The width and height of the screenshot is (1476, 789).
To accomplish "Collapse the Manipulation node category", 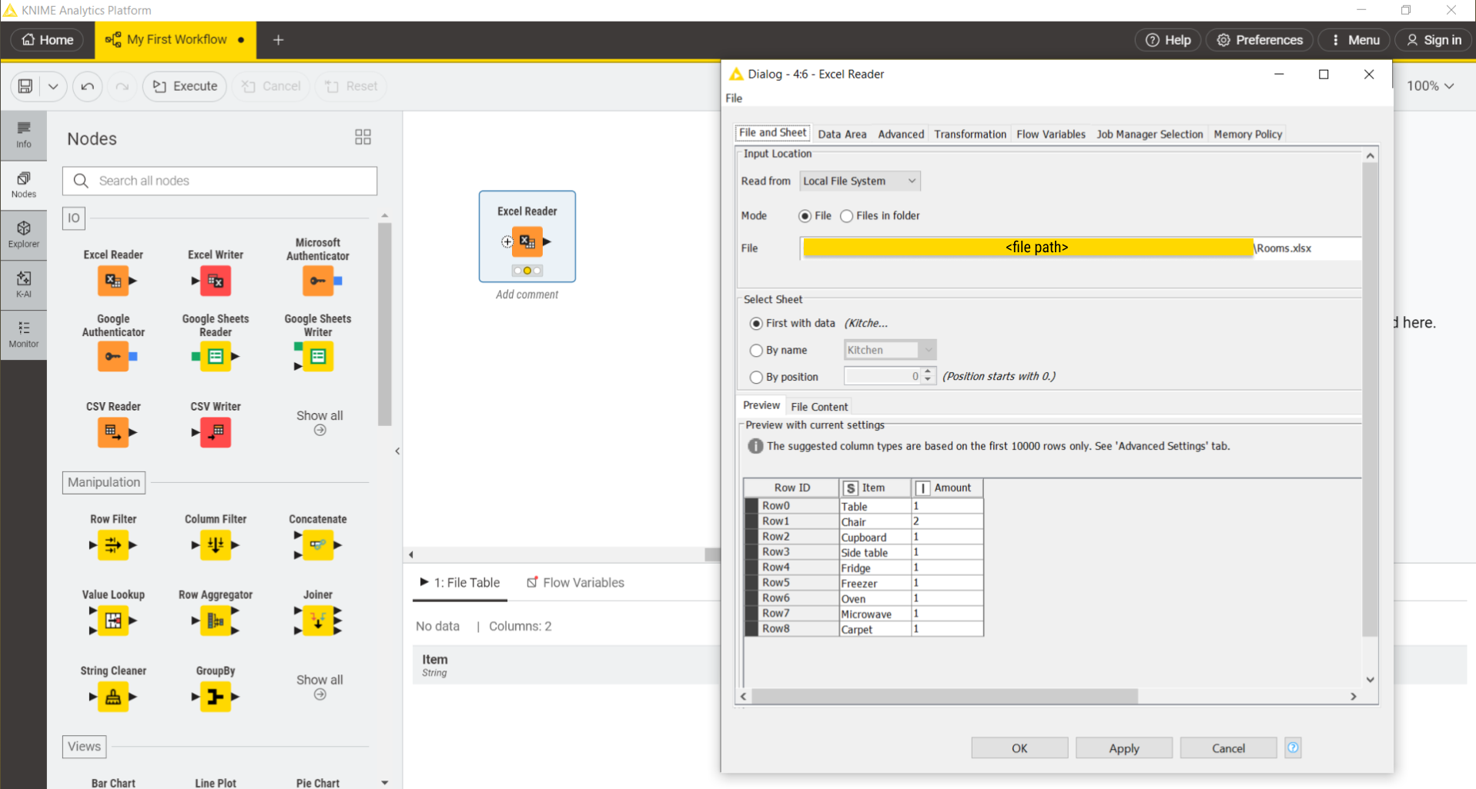I will coord(103,482).
